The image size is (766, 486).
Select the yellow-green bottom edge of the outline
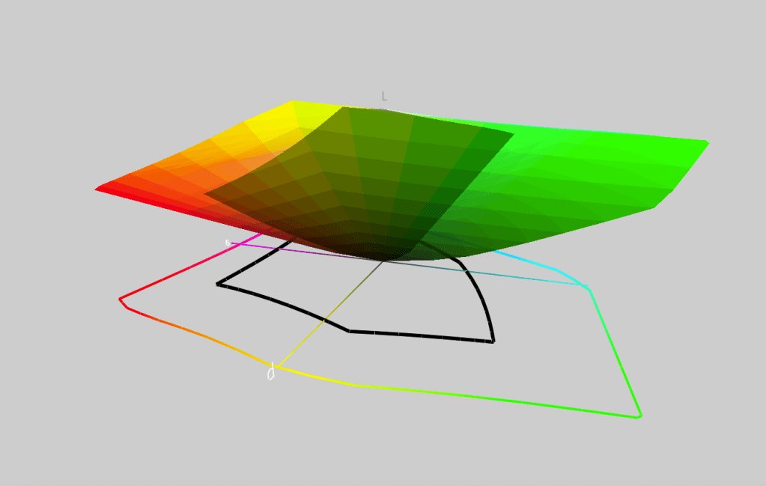point(449,395)
